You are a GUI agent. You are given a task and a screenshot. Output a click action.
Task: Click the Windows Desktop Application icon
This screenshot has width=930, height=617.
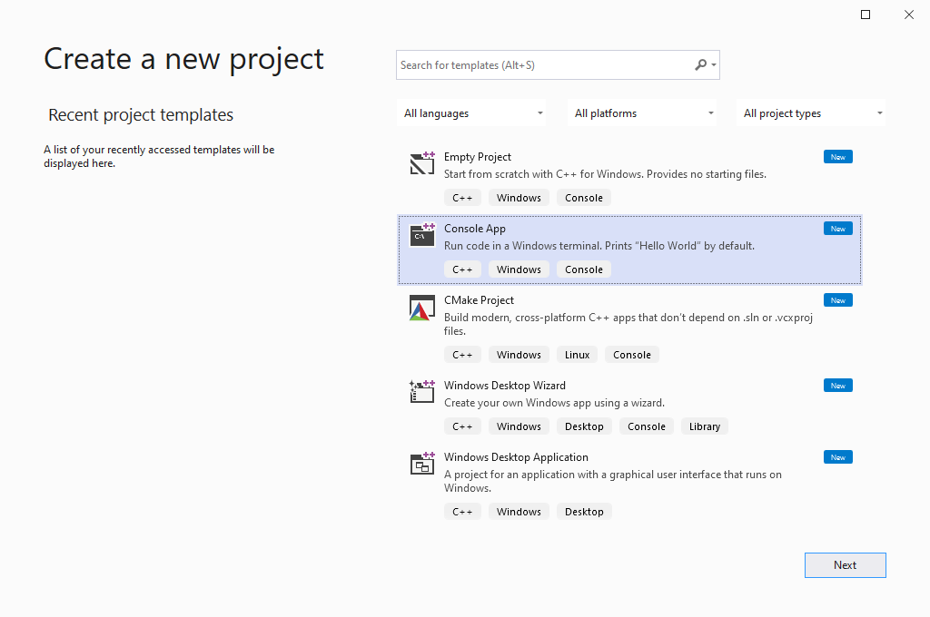coord(422,464)
